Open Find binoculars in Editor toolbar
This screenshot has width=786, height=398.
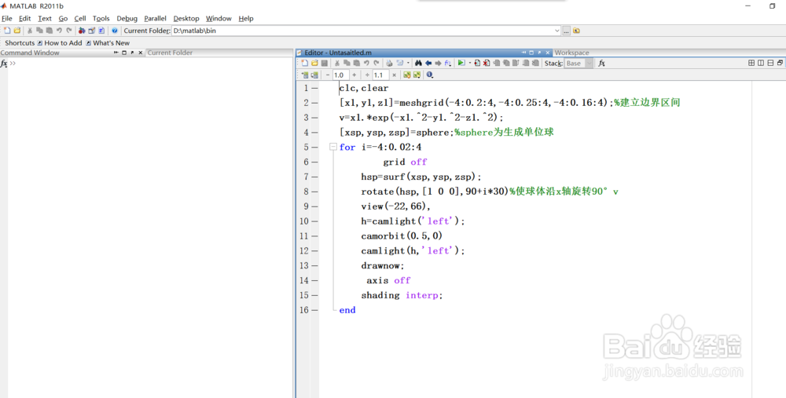point(418,63)
